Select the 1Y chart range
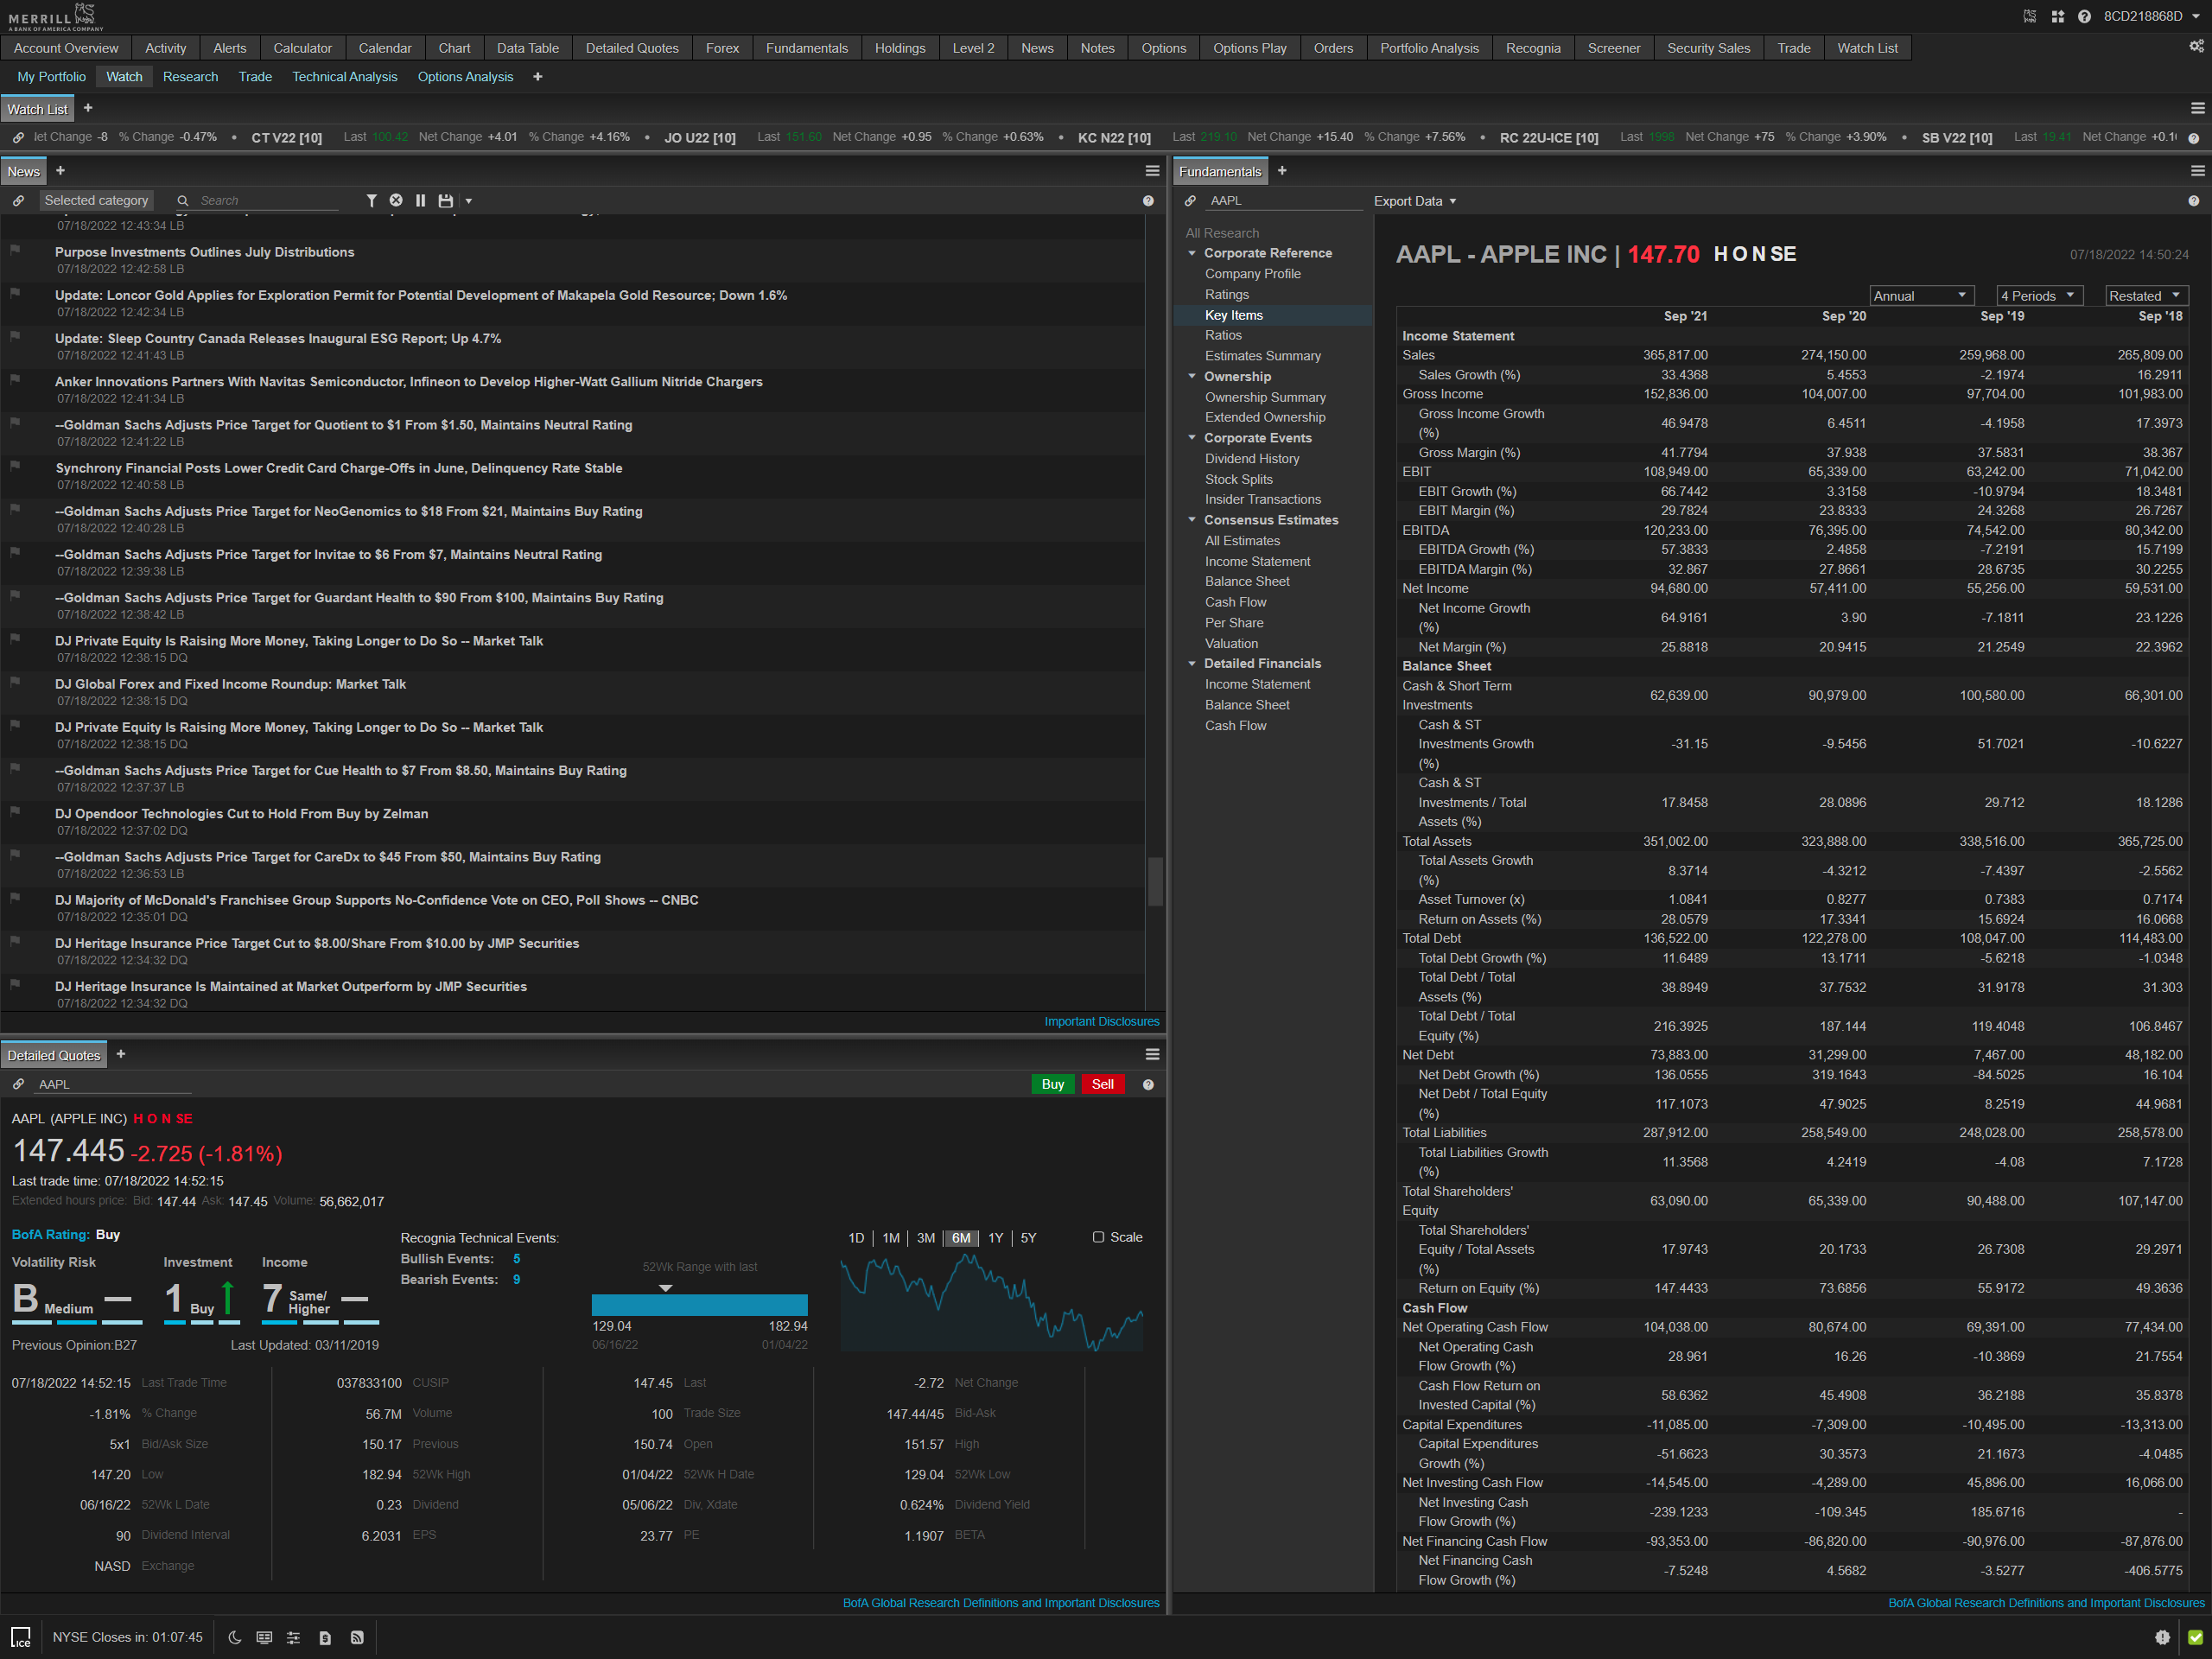The width and height of the screenshot is (2212, 1659). pyautogui.click(x=995, y=1238)
